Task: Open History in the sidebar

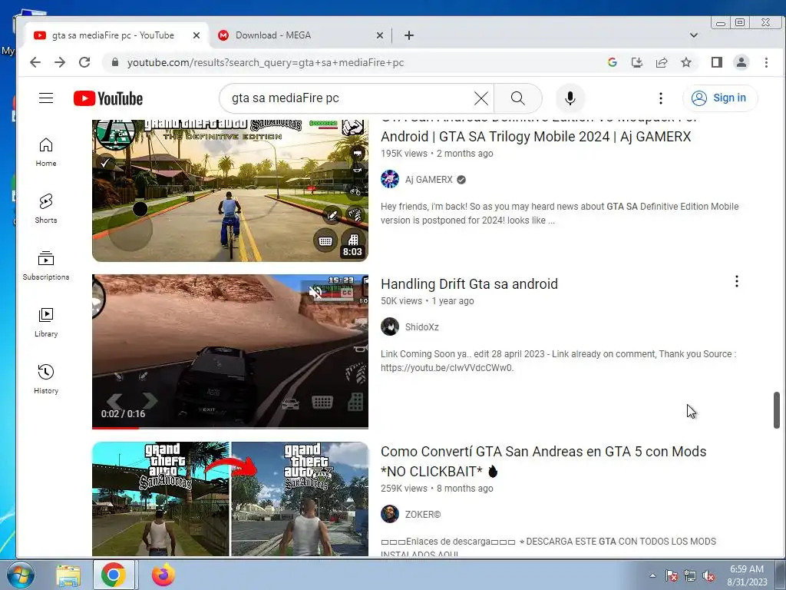Action: (46, 380)
